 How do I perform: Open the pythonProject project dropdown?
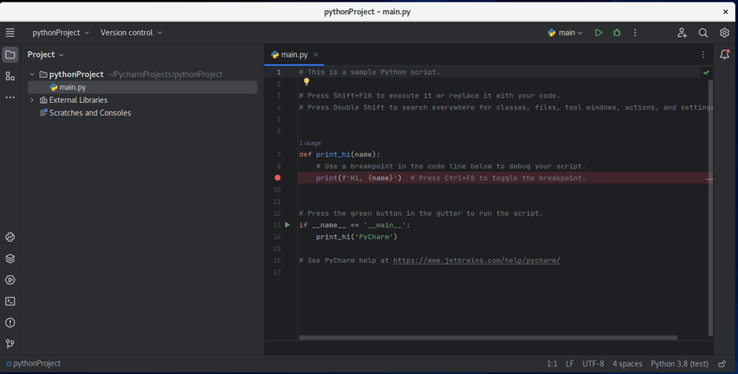coord(60,33)
